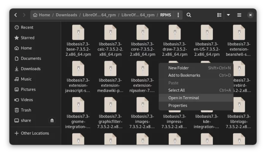This screenshot has width=266, height=155.
Task: Click the forward navigation arrow
Action: [24, 15]
